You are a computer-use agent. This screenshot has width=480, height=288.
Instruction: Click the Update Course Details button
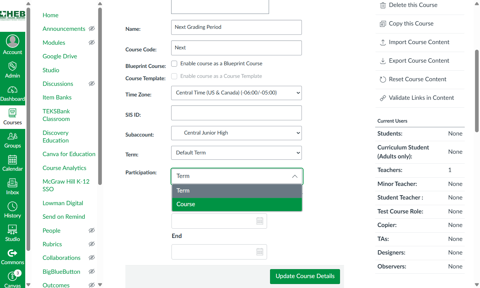pyautogui.click(x=305, y=276)
